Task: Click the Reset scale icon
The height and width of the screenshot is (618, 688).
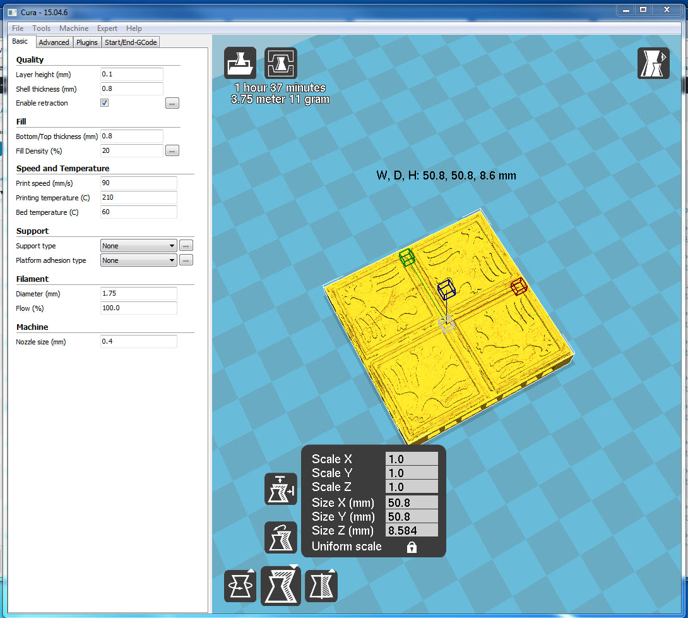Action: click(x=281, y=537)
